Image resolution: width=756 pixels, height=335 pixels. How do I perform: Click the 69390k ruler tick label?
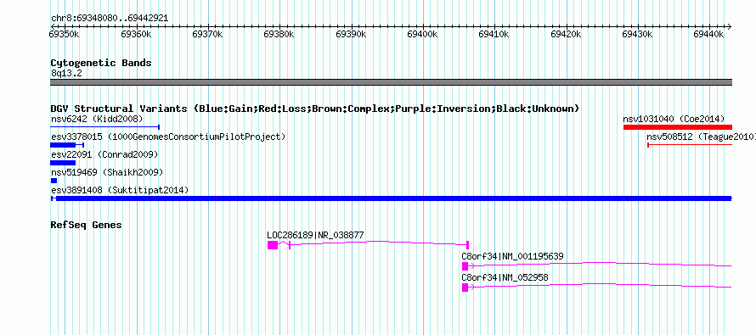point(351,34)
